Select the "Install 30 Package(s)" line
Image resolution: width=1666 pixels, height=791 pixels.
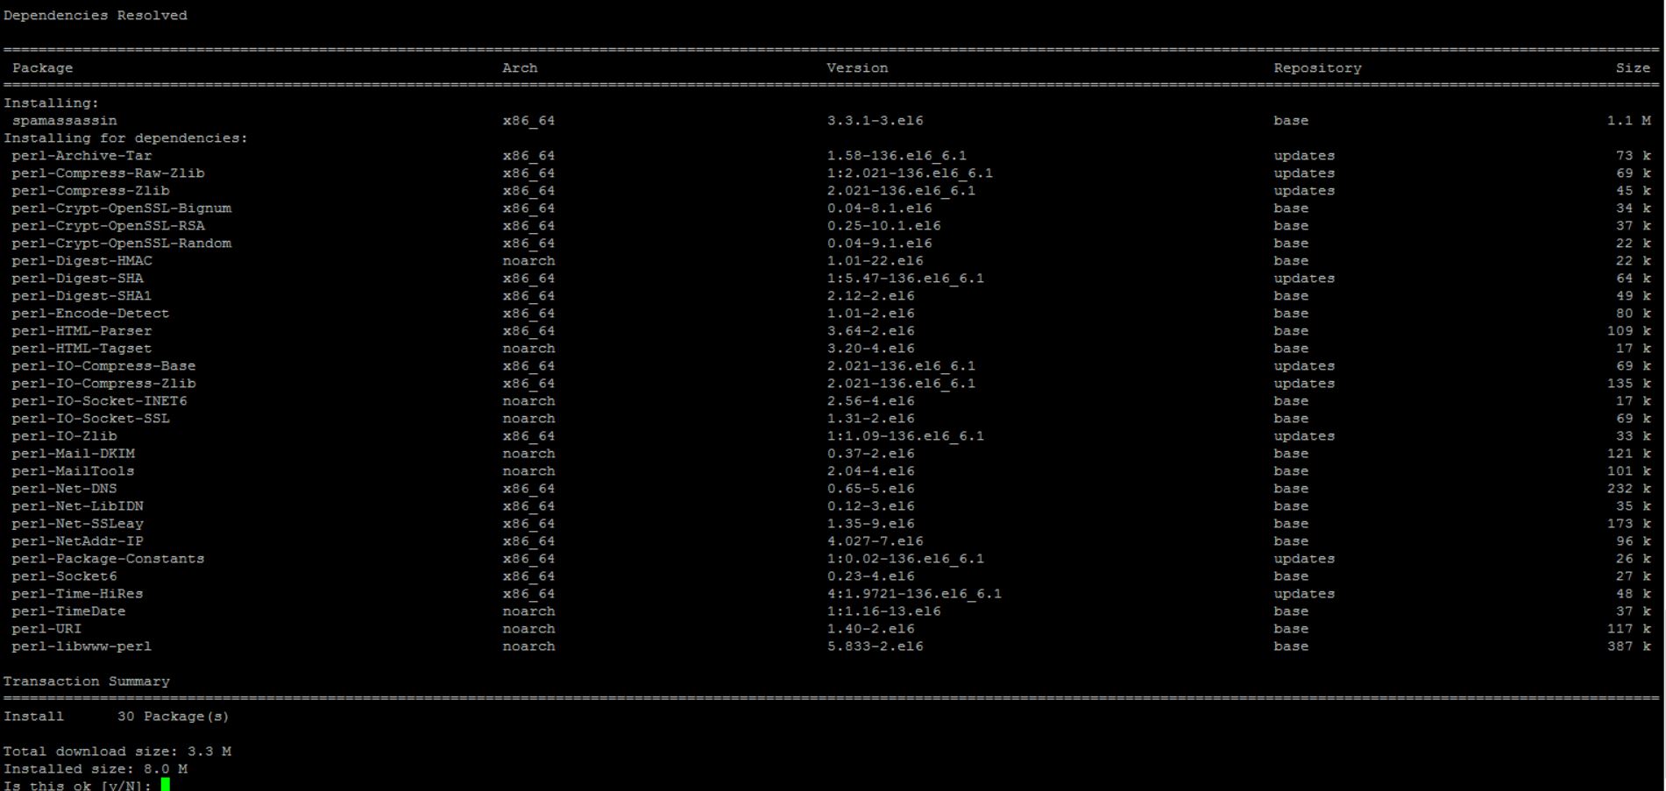pos(117,716)
